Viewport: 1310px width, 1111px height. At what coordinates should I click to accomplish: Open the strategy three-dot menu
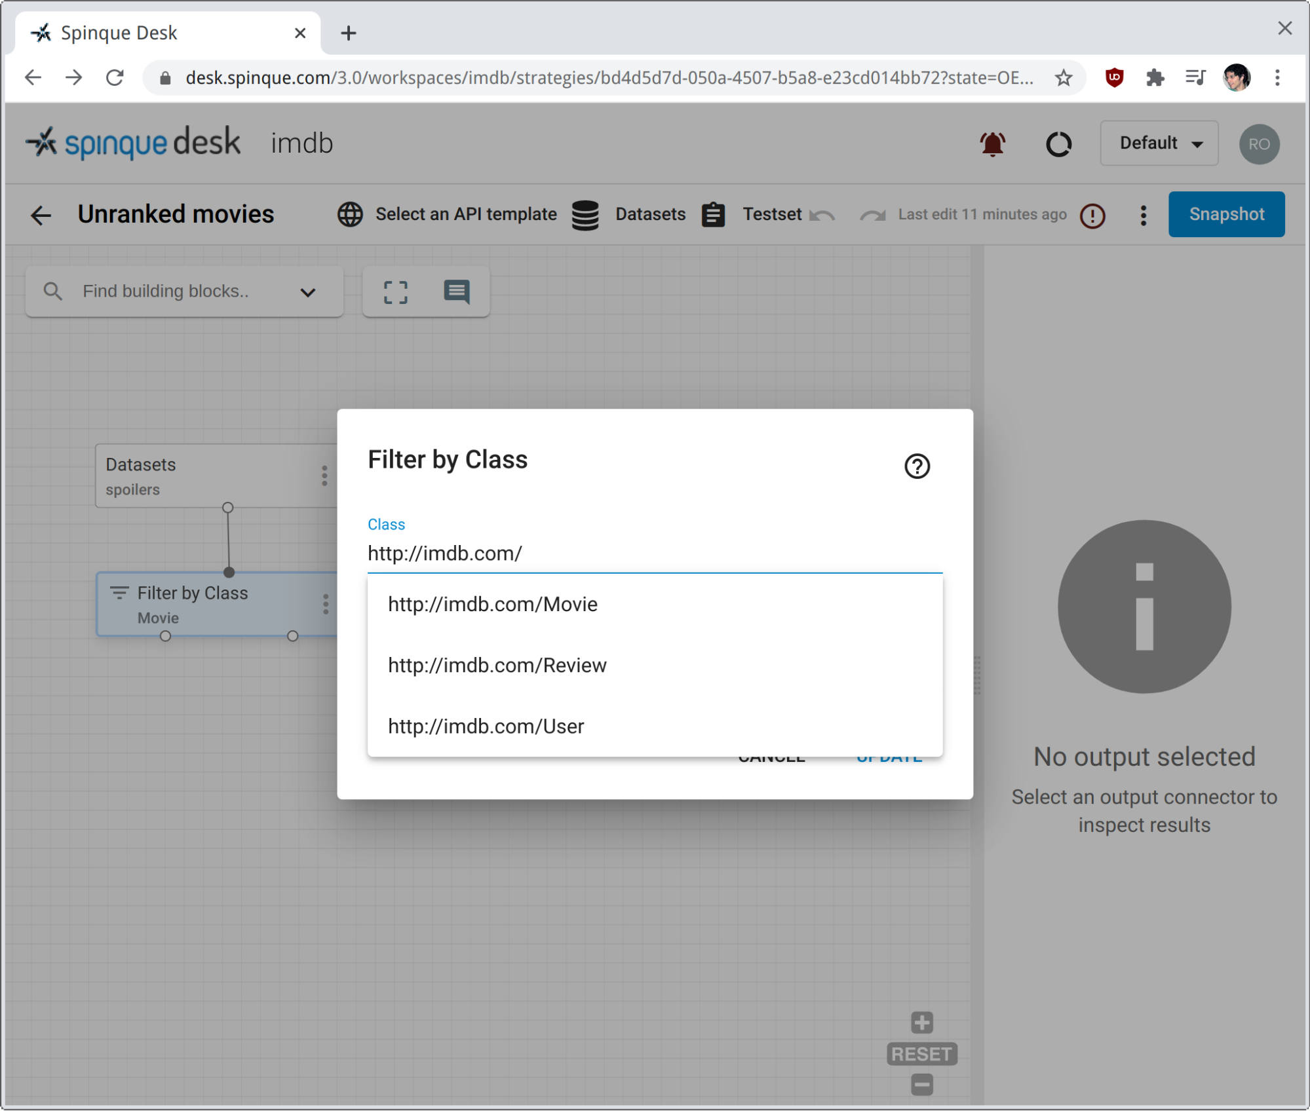[1143, 215]
